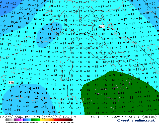Pick the dark green legend swatch above -12
Viewport: 159px width, 123px height.
(32, 120)
